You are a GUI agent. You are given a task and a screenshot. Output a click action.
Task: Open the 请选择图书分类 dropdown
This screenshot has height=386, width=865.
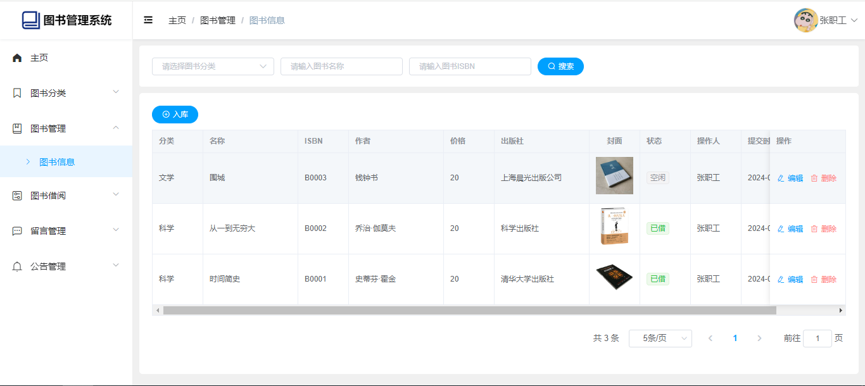click(213, 66)
